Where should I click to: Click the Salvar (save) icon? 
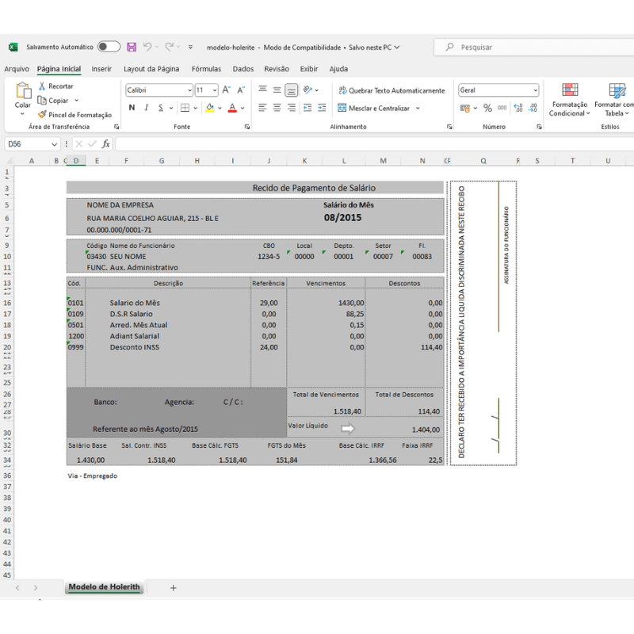[x=132, y=46]
